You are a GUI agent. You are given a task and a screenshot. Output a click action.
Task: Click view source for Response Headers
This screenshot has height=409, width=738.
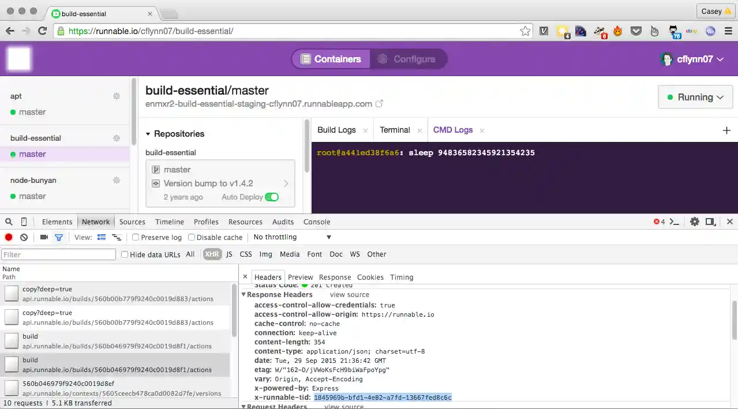click(350, 295)
